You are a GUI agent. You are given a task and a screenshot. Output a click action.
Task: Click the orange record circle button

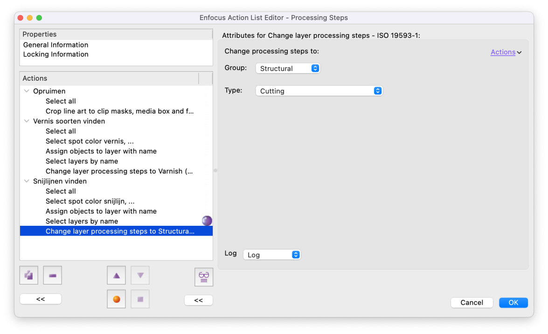[117, 299]
